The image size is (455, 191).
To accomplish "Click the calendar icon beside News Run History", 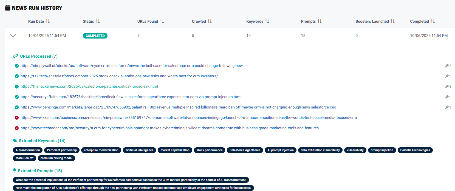I will (x=8, y=8).
